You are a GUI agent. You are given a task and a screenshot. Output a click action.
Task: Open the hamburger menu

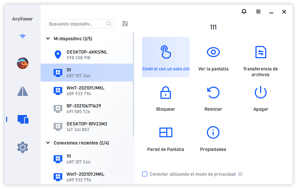258,11
